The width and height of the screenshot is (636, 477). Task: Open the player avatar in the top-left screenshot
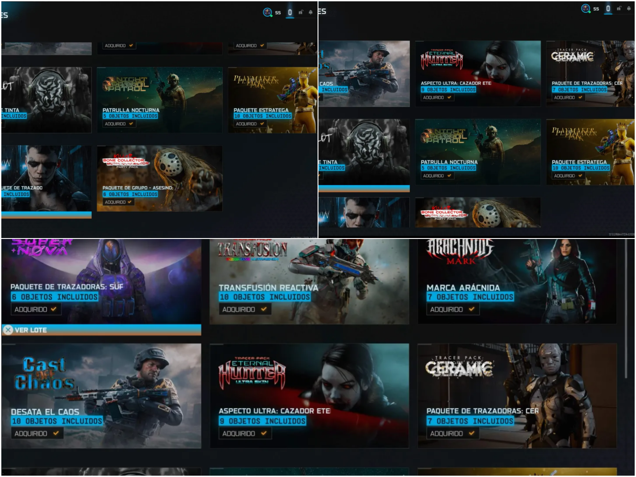[267, 12]
